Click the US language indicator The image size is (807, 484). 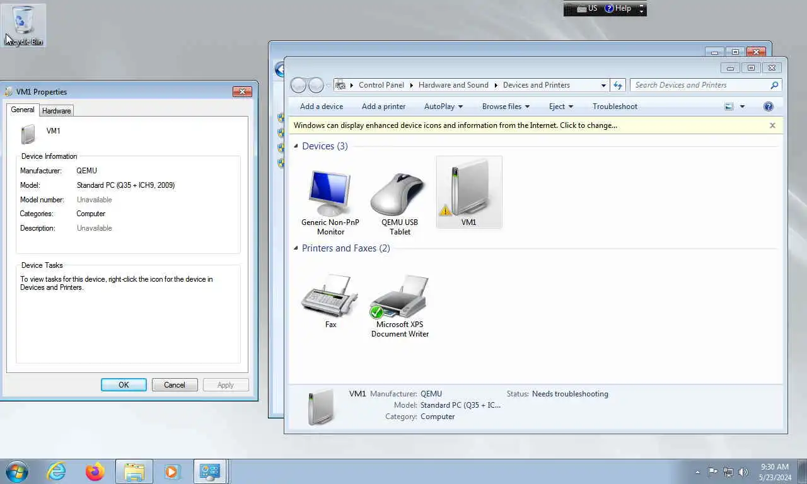587,8
